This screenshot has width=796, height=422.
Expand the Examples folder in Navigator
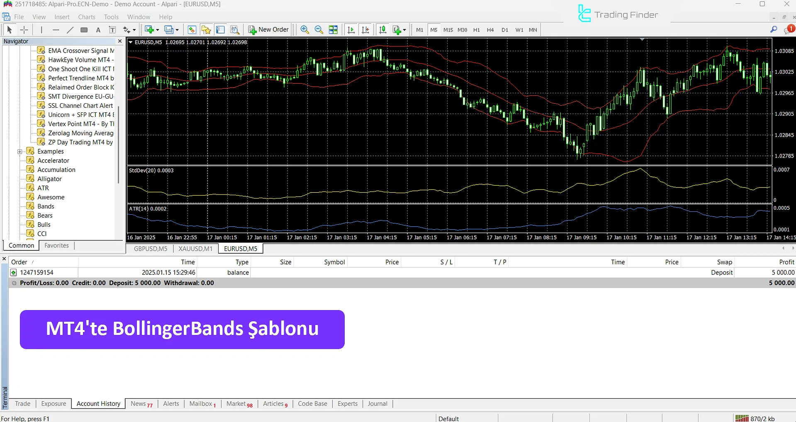[x=19, y=152]
